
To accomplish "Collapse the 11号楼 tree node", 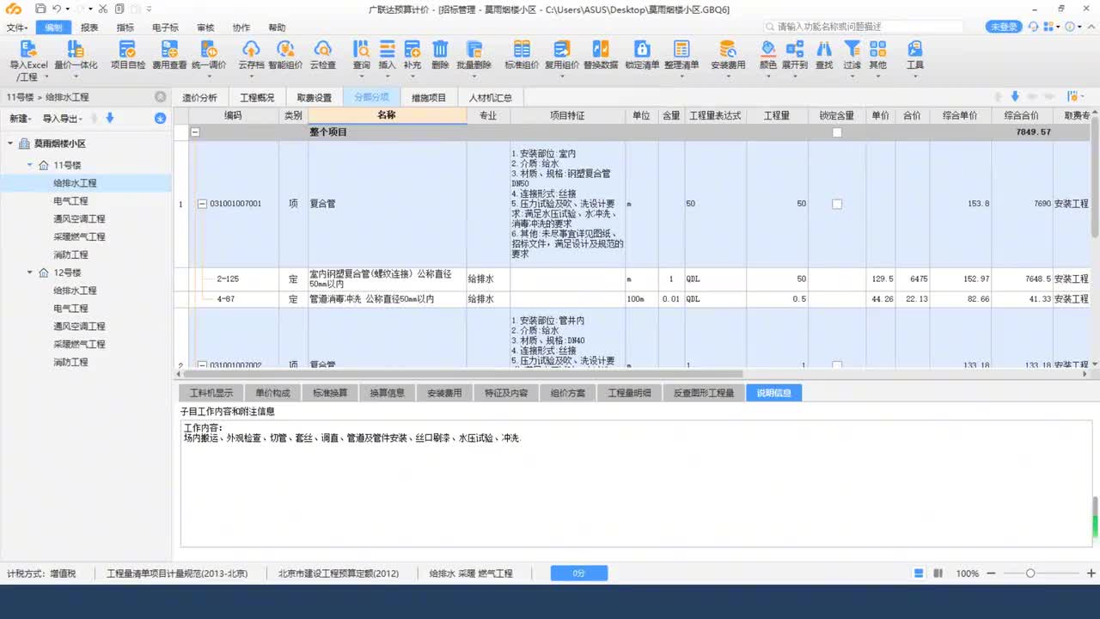I will click(x=29, y=165).
